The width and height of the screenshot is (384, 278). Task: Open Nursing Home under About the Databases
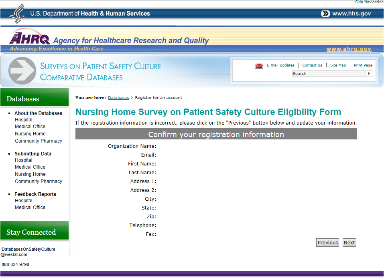(x=30, y=134)
